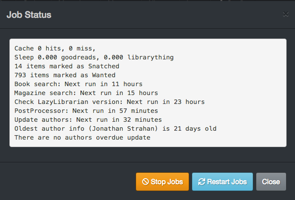
Task: Click the Stop Jobs button
Action: point(162,182)
